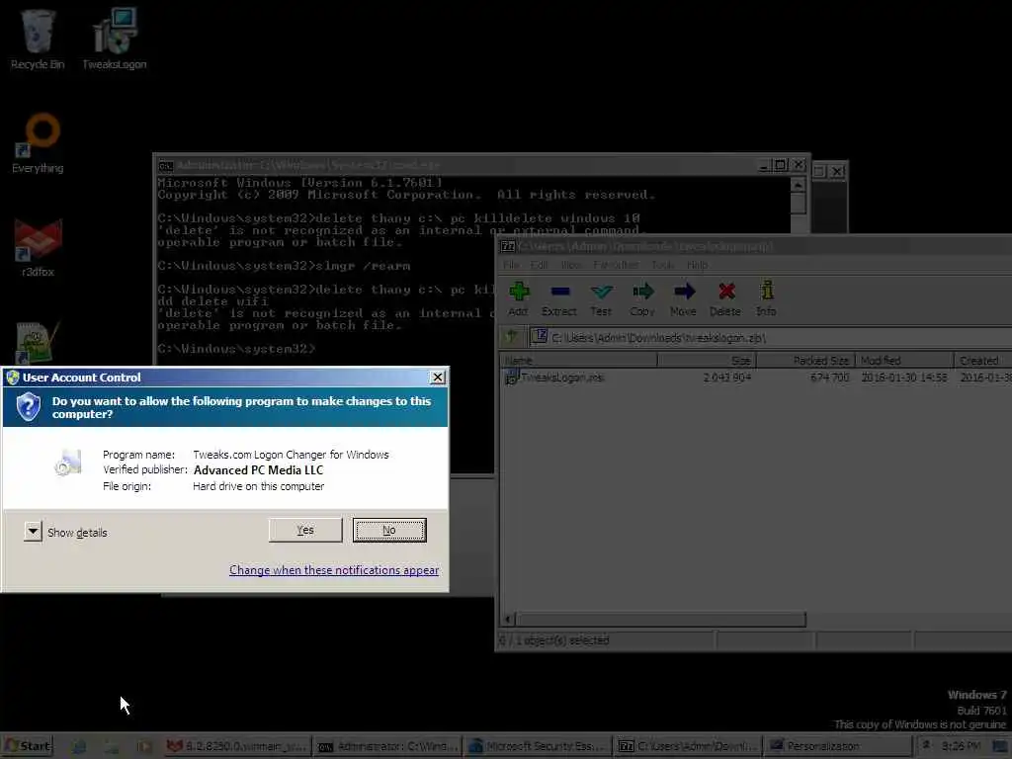The image size is (1012, 759).
Task: Click the 7-Zip status bar selection text
Action: [554, 640]
